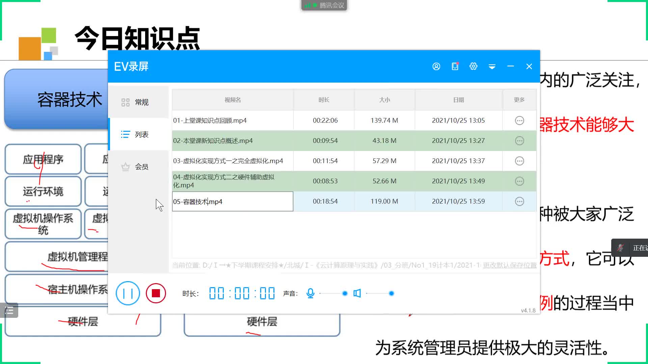Open the notification icon with red dot
The width and height of the screenshot is (648, 364).
pyautogui.click(x=455, y=66)
